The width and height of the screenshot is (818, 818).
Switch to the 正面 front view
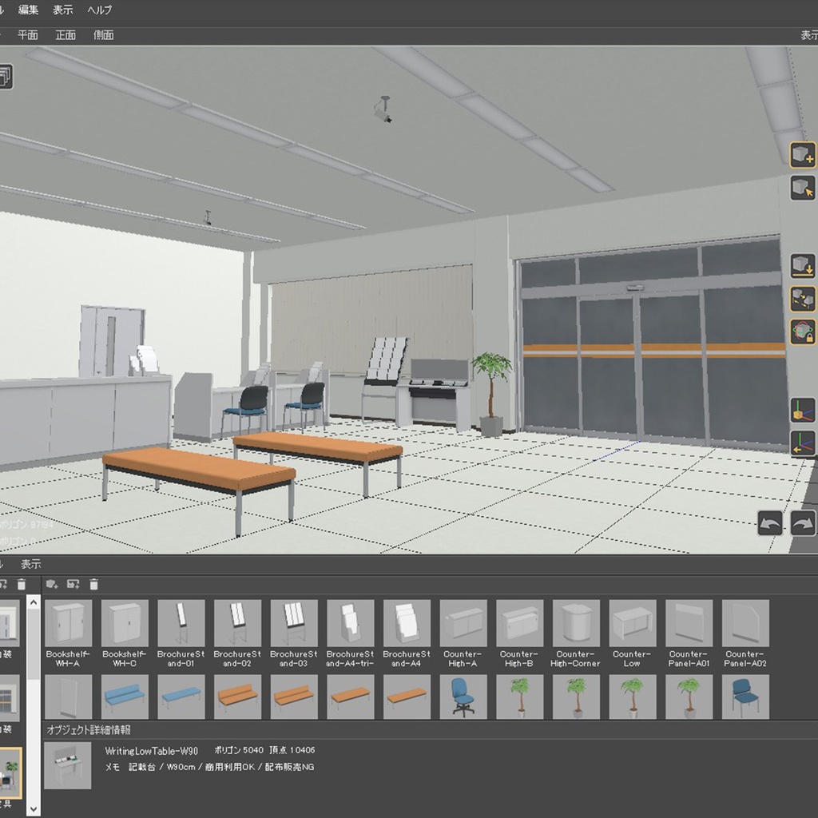point(68,34)
